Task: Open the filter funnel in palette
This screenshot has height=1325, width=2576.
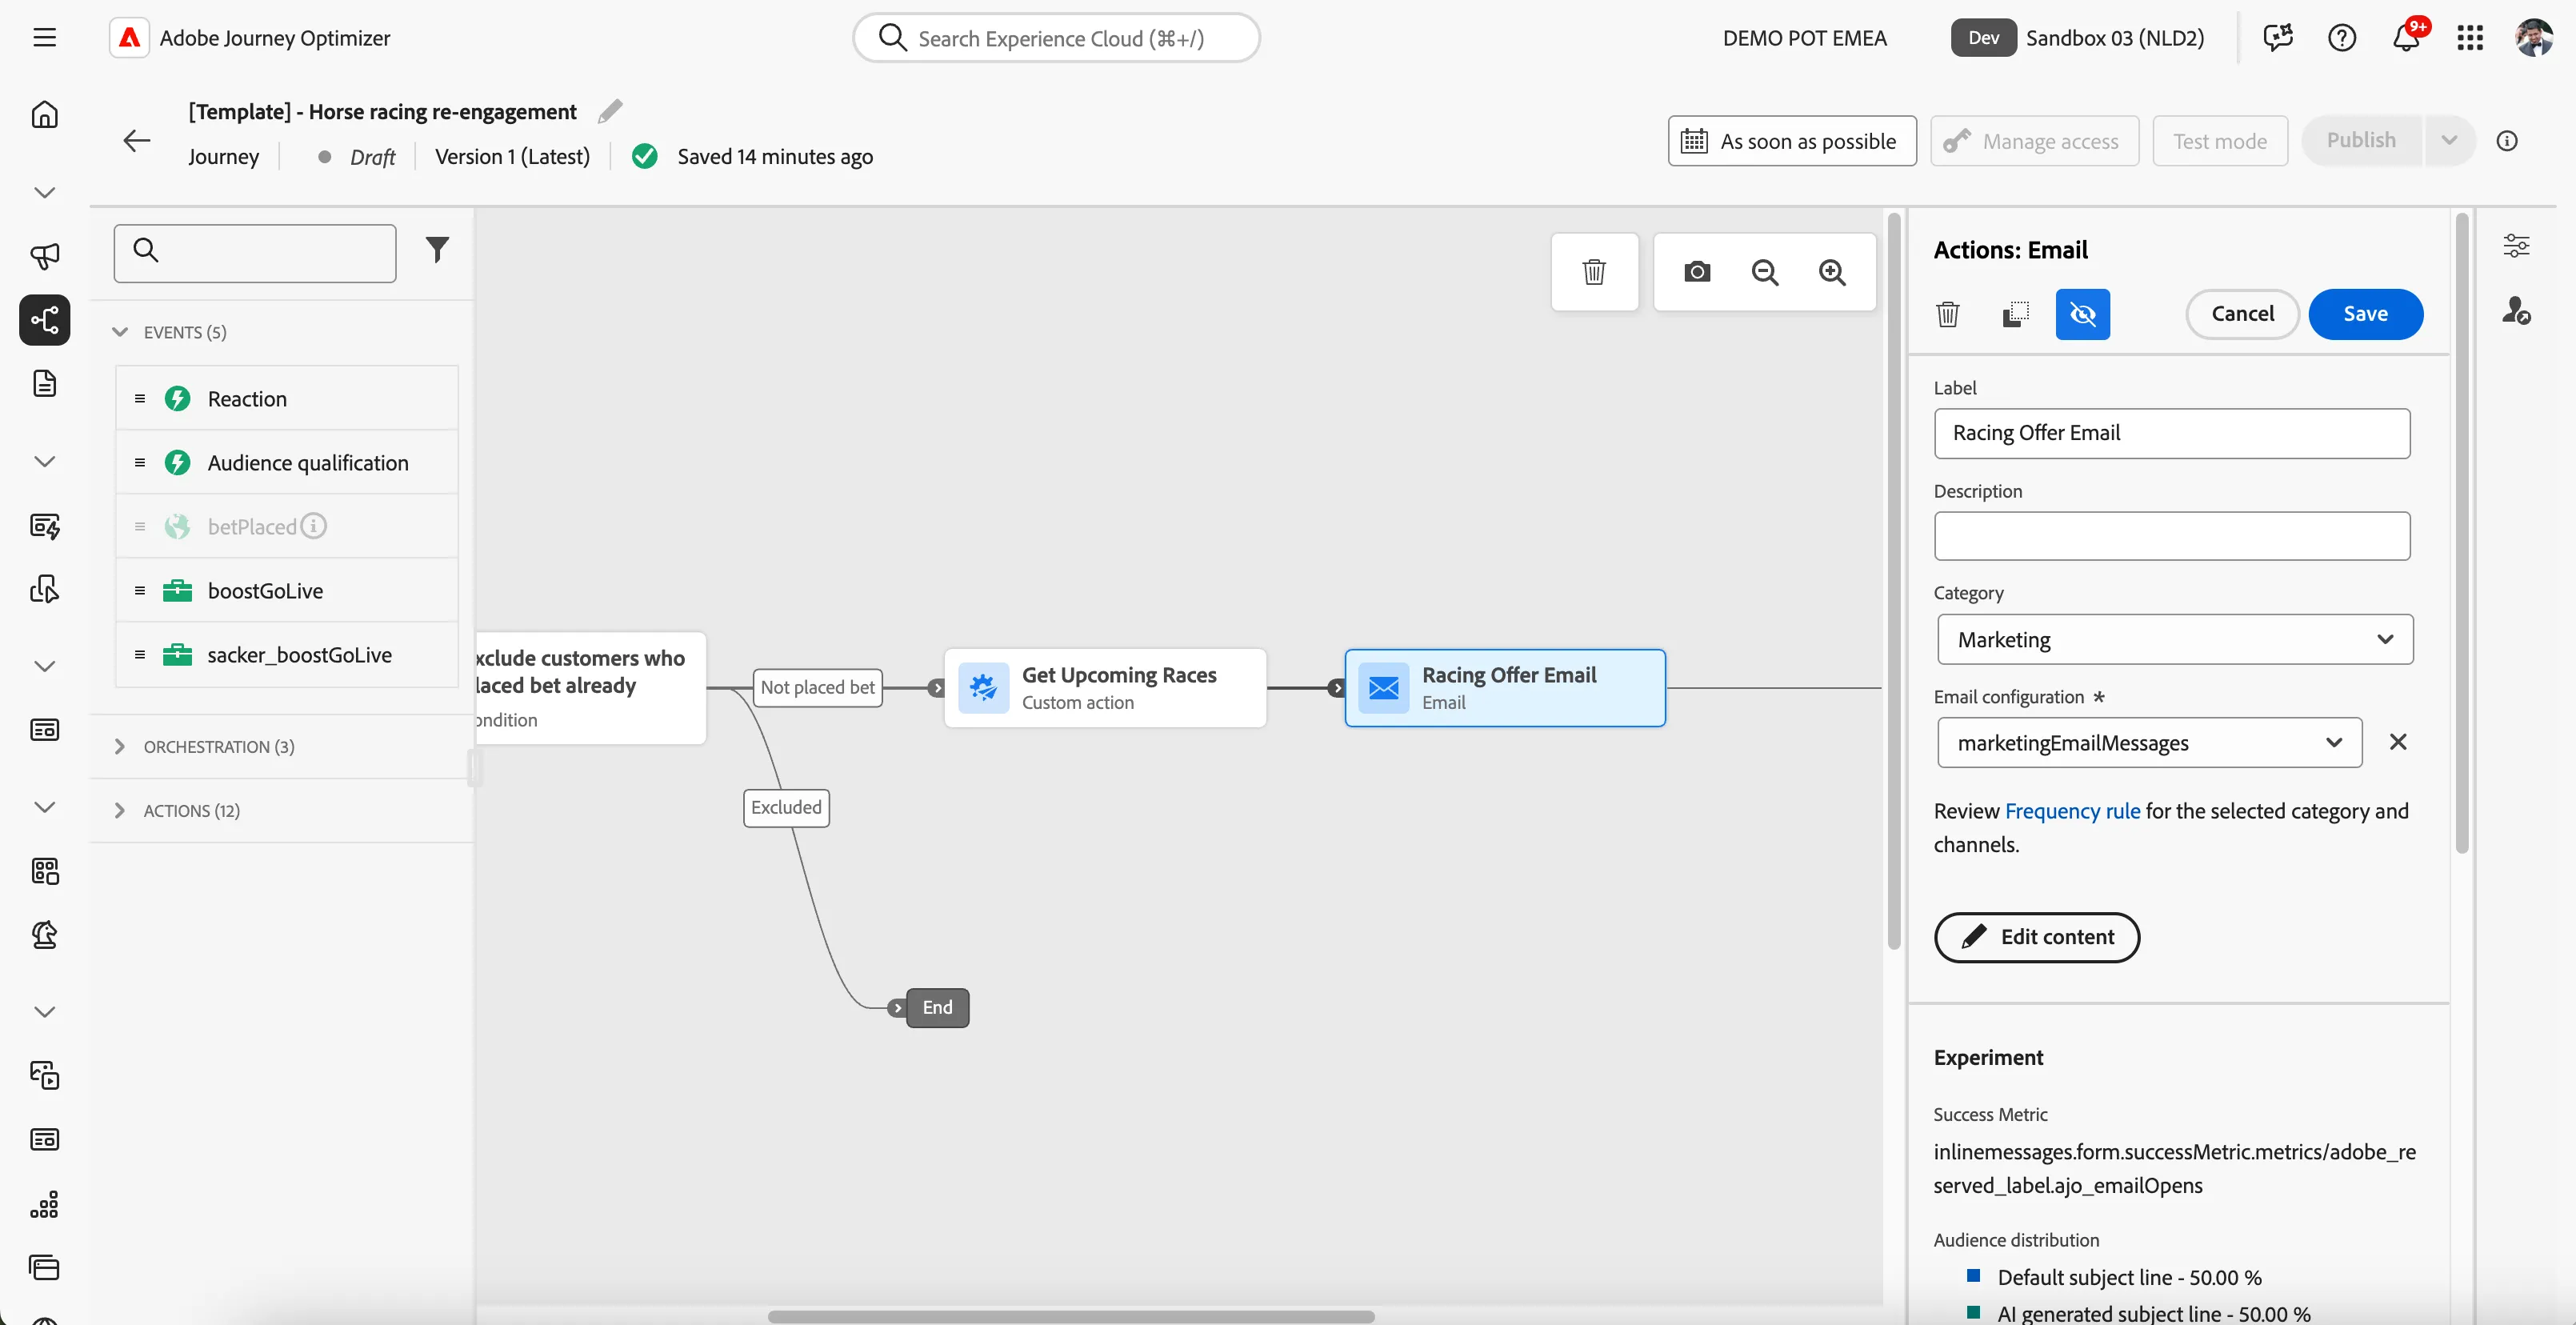Action: tap(437, 250)
